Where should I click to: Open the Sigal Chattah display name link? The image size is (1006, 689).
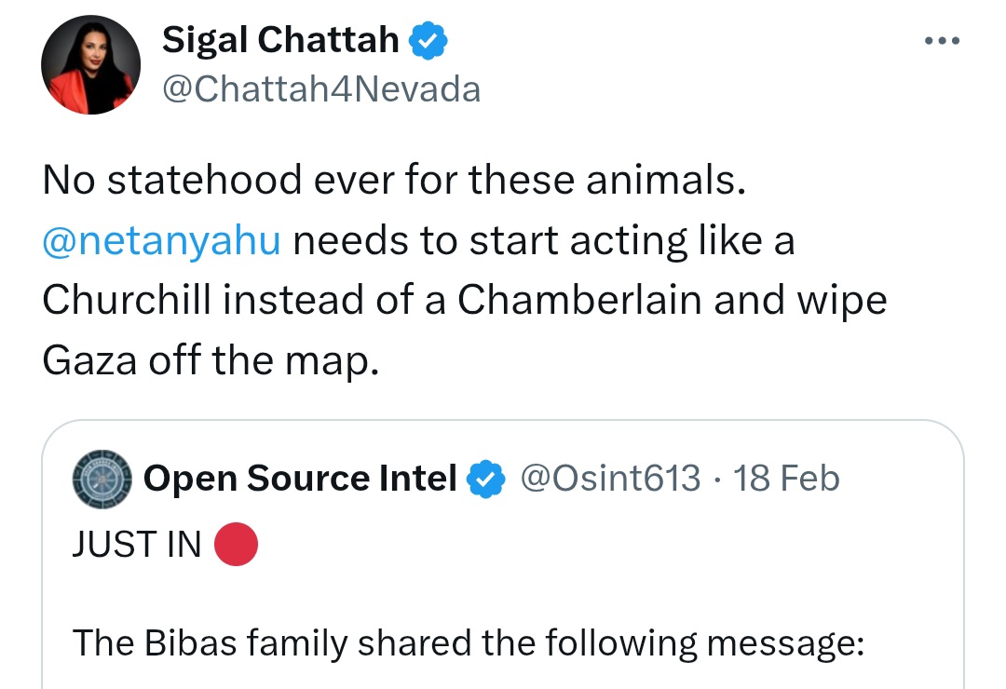280,39
